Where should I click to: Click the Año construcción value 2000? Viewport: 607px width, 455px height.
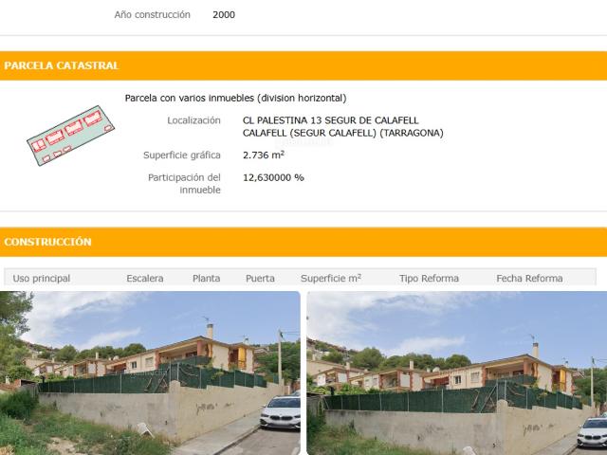pyautogui.click(x=224, y=15)
